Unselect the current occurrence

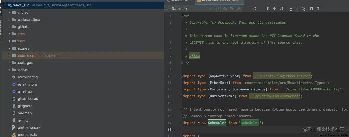coord(296,8)
